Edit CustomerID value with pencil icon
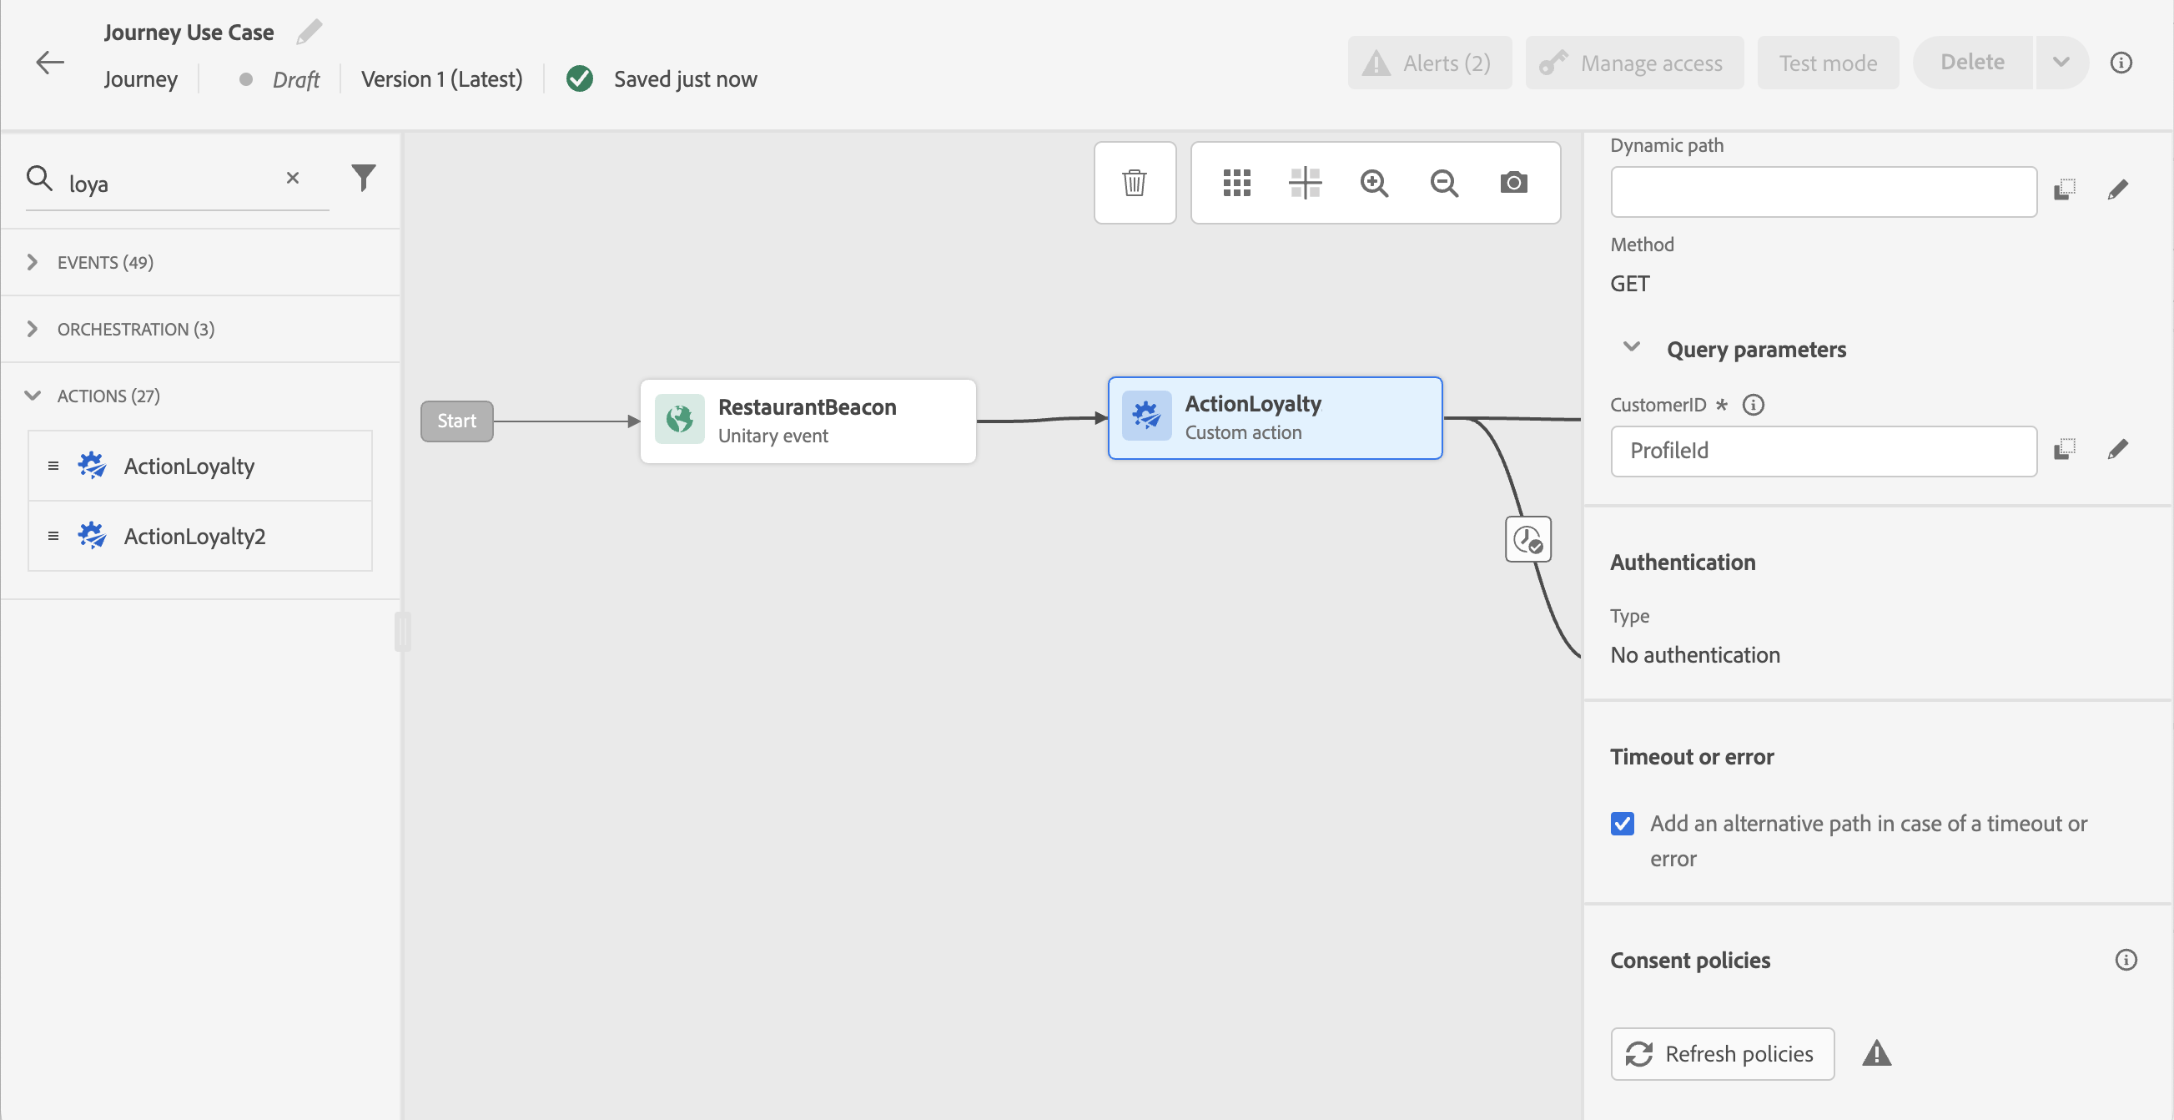This screenshot has width=2174, height=1120. tap(2116, 450)
